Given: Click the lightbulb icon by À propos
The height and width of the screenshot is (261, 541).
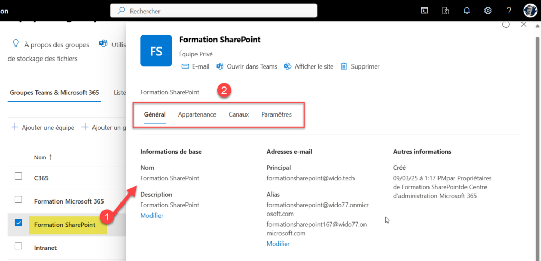Looking at the screenshot, I should pyautogui.click(x=15, y=44).
